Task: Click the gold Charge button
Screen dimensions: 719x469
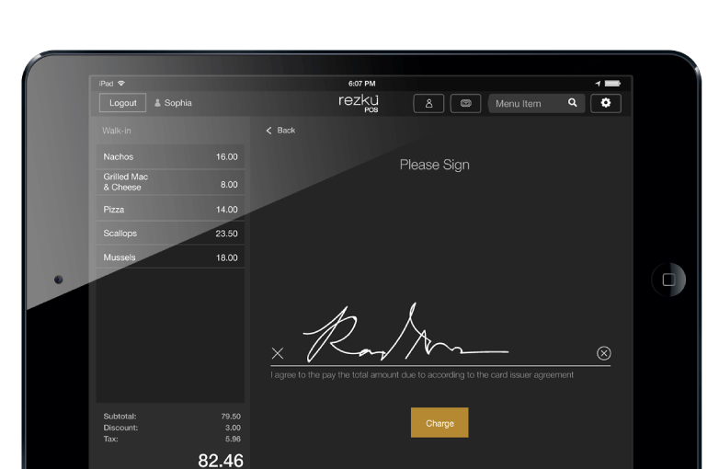Action: tap(439, 423)
